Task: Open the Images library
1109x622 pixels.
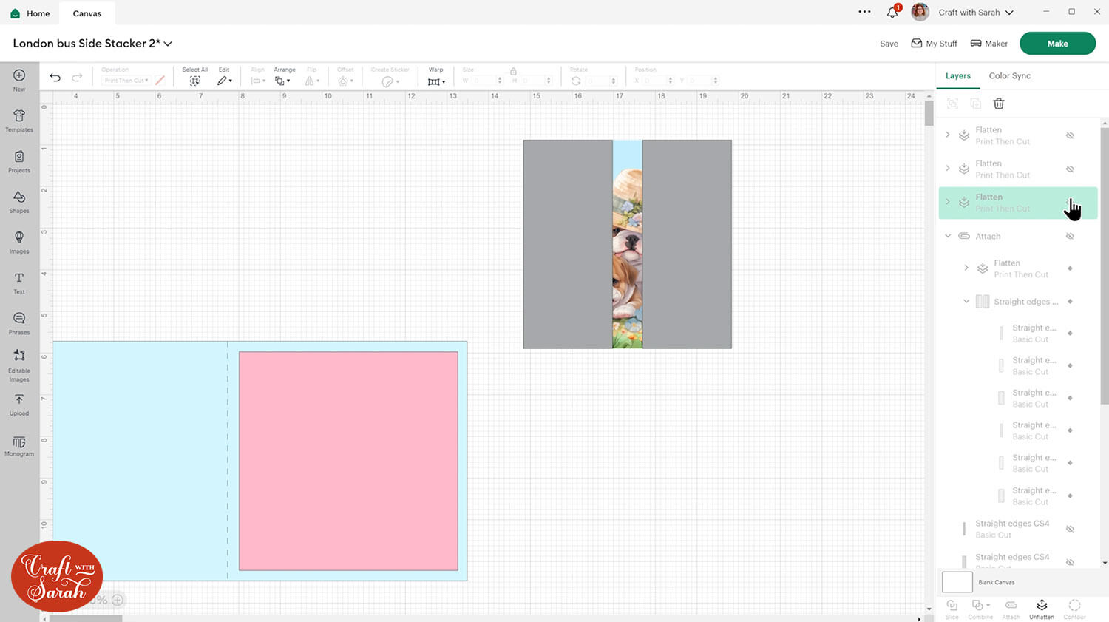Action: [19, 241]
